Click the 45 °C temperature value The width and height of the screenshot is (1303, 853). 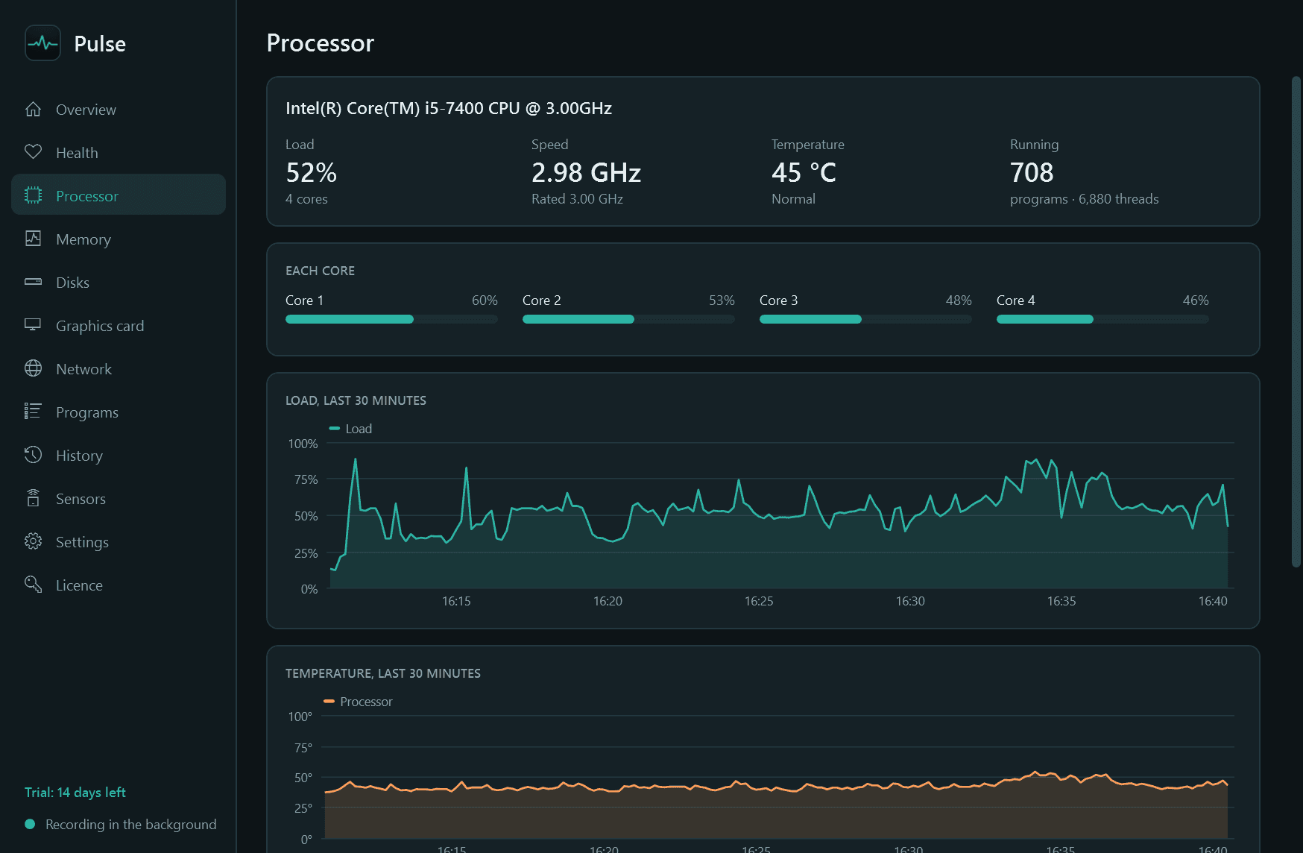click(804, 172)
